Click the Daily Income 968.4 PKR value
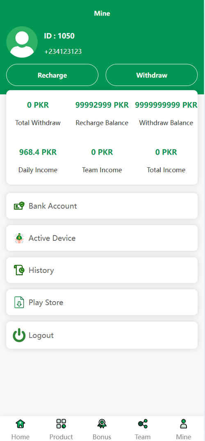The width and height of the screenshot is (205, 441). [38, 152]
